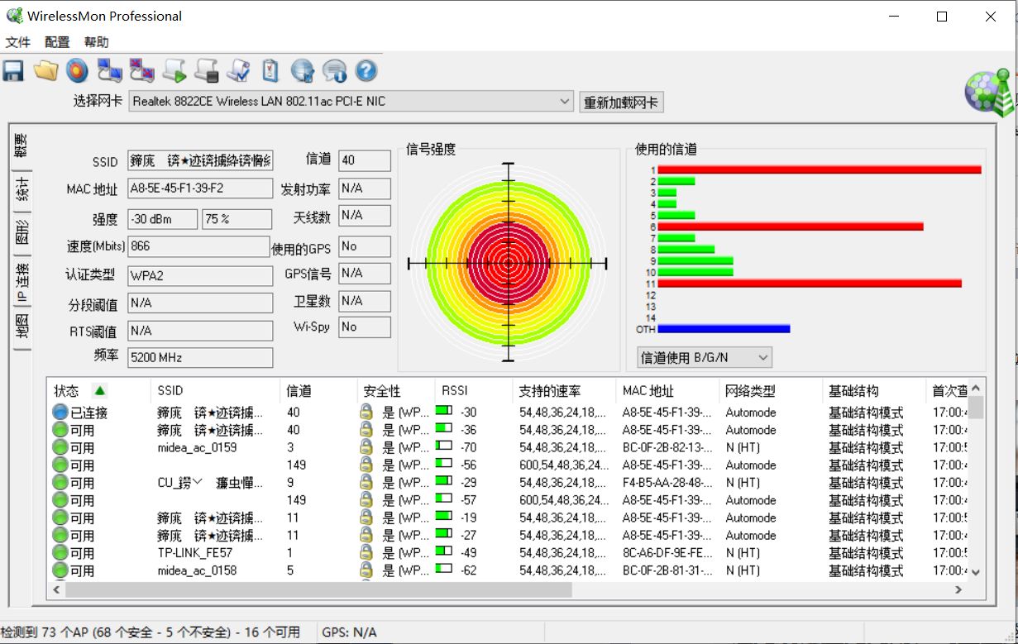1018x644 pixels.
Task: Click the clipboard checklist toolbar icon
Action: (270, 71)
